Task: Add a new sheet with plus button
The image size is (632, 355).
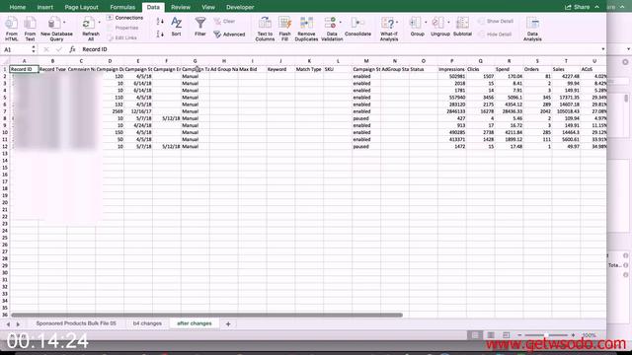Action: pos(228,323)
